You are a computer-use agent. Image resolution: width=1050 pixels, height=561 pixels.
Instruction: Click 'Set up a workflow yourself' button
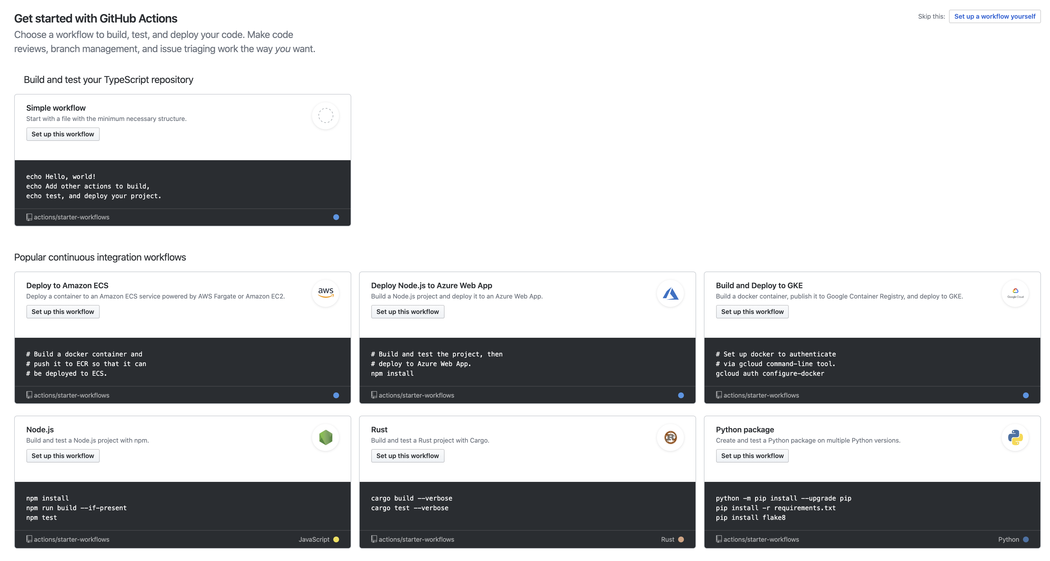point(995,16)
